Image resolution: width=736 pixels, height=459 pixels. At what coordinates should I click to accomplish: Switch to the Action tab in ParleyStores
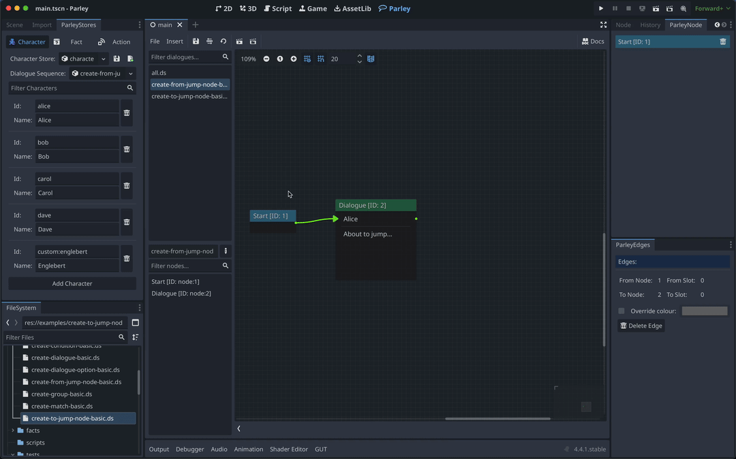[121, 42]
